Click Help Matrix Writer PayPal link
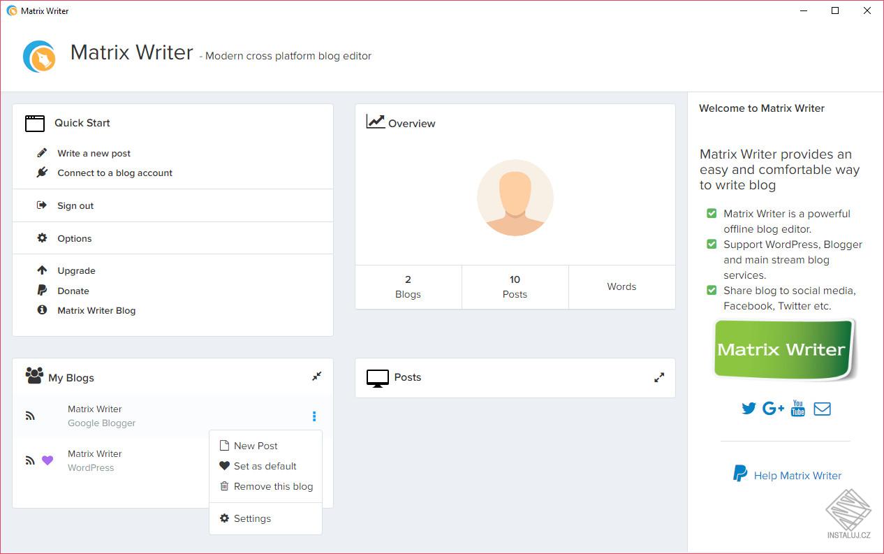884x554 pixels. [787, 475]
